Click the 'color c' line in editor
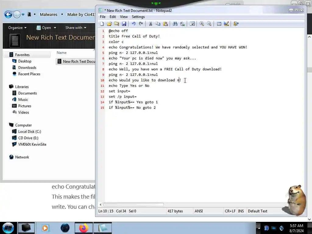 point(116,42)
